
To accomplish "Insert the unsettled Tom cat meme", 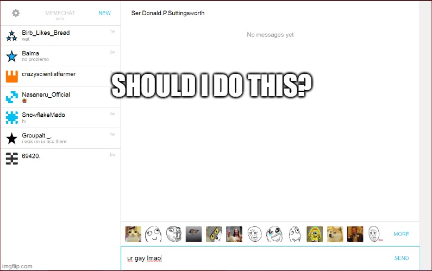I will coord(214,234).
